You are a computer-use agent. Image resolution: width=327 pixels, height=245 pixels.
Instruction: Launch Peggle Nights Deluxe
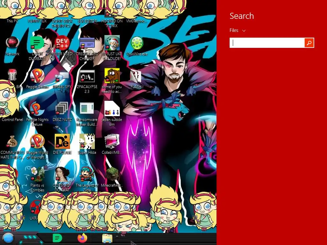click(x=37, y=108)
